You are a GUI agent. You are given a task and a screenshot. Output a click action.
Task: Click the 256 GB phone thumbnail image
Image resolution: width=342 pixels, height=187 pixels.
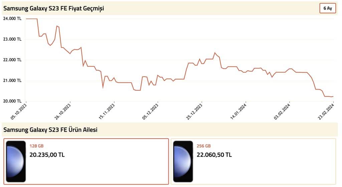click(183, 161)
